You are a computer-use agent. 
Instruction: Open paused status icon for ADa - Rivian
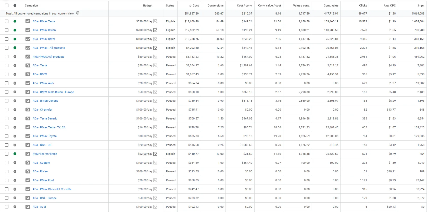point(15,171)
